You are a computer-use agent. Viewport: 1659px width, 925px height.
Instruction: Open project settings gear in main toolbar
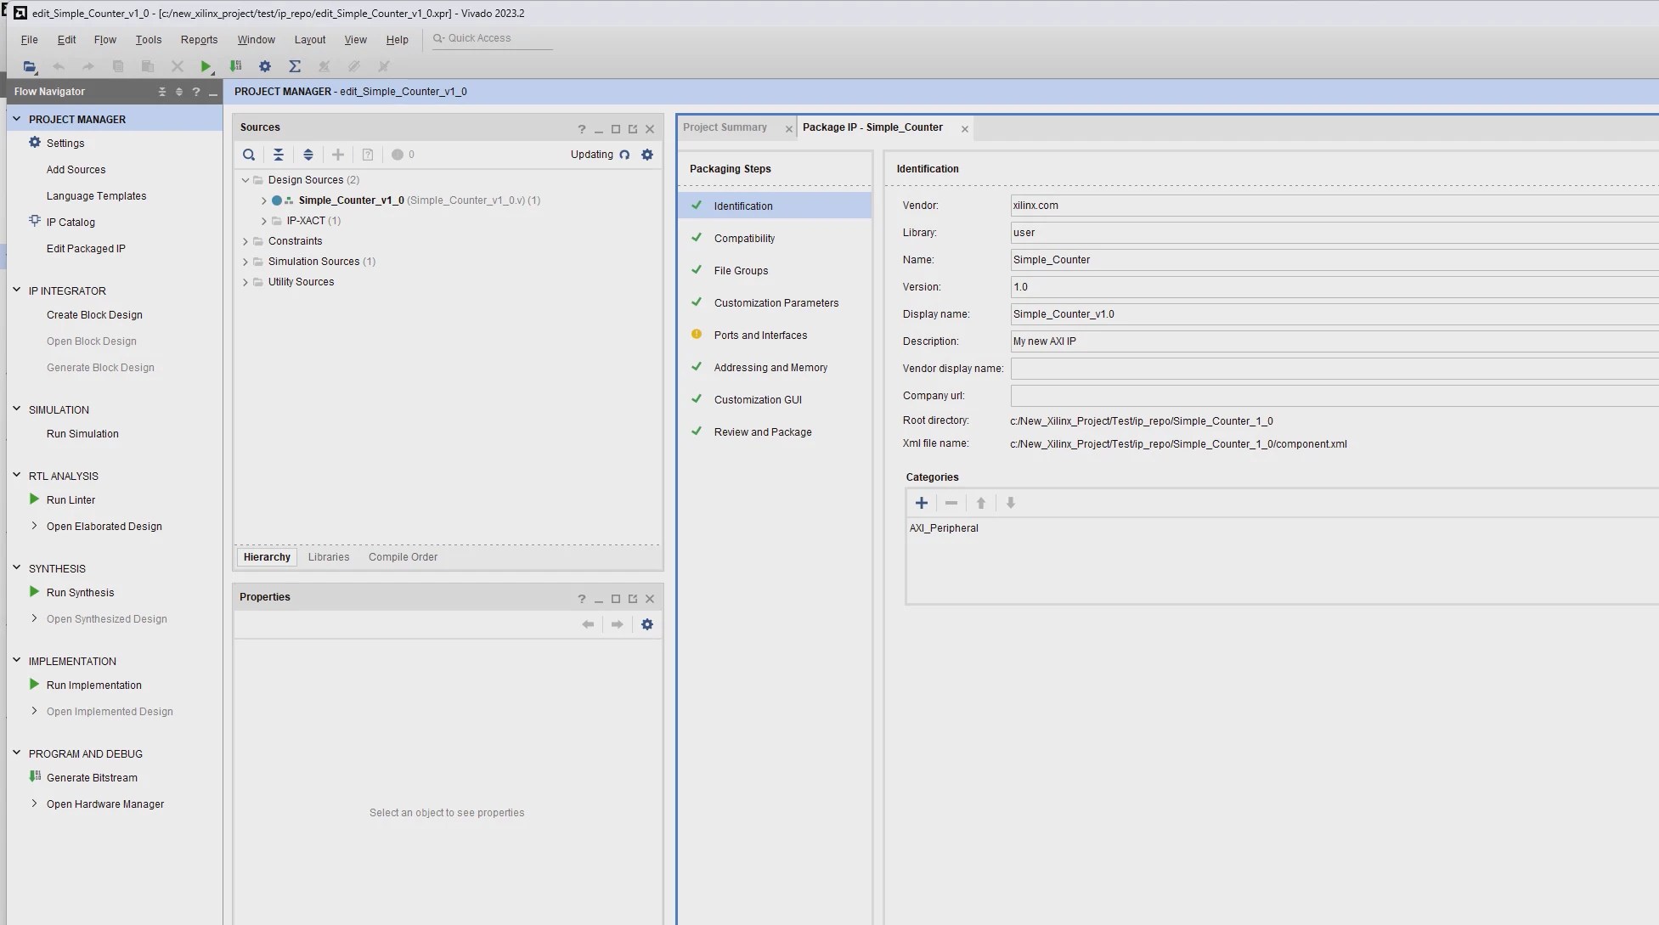pos(265,66)
